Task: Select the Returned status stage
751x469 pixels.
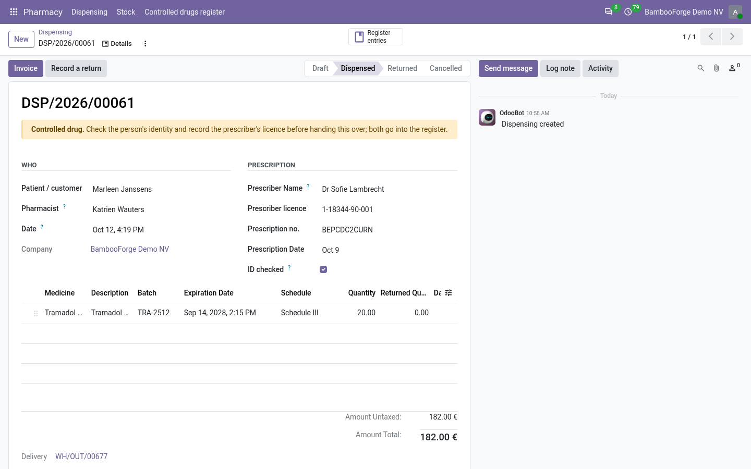Action: (x=402, y=68)
